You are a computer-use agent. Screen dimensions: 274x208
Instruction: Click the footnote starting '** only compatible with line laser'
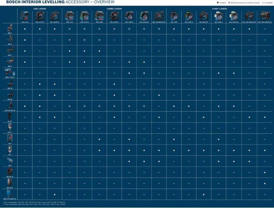pyautogui.click(x=34, y=204)
